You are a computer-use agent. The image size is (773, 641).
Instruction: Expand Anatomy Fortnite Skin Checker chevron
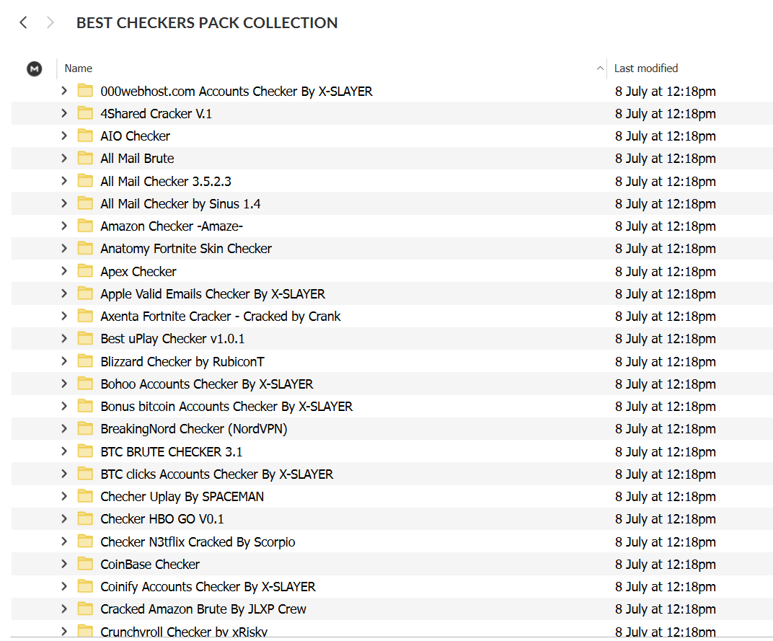tap(64, 248)
